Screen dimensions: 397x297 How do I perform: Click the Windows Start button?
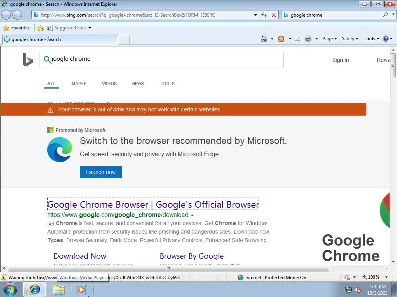tap(10, 289)
